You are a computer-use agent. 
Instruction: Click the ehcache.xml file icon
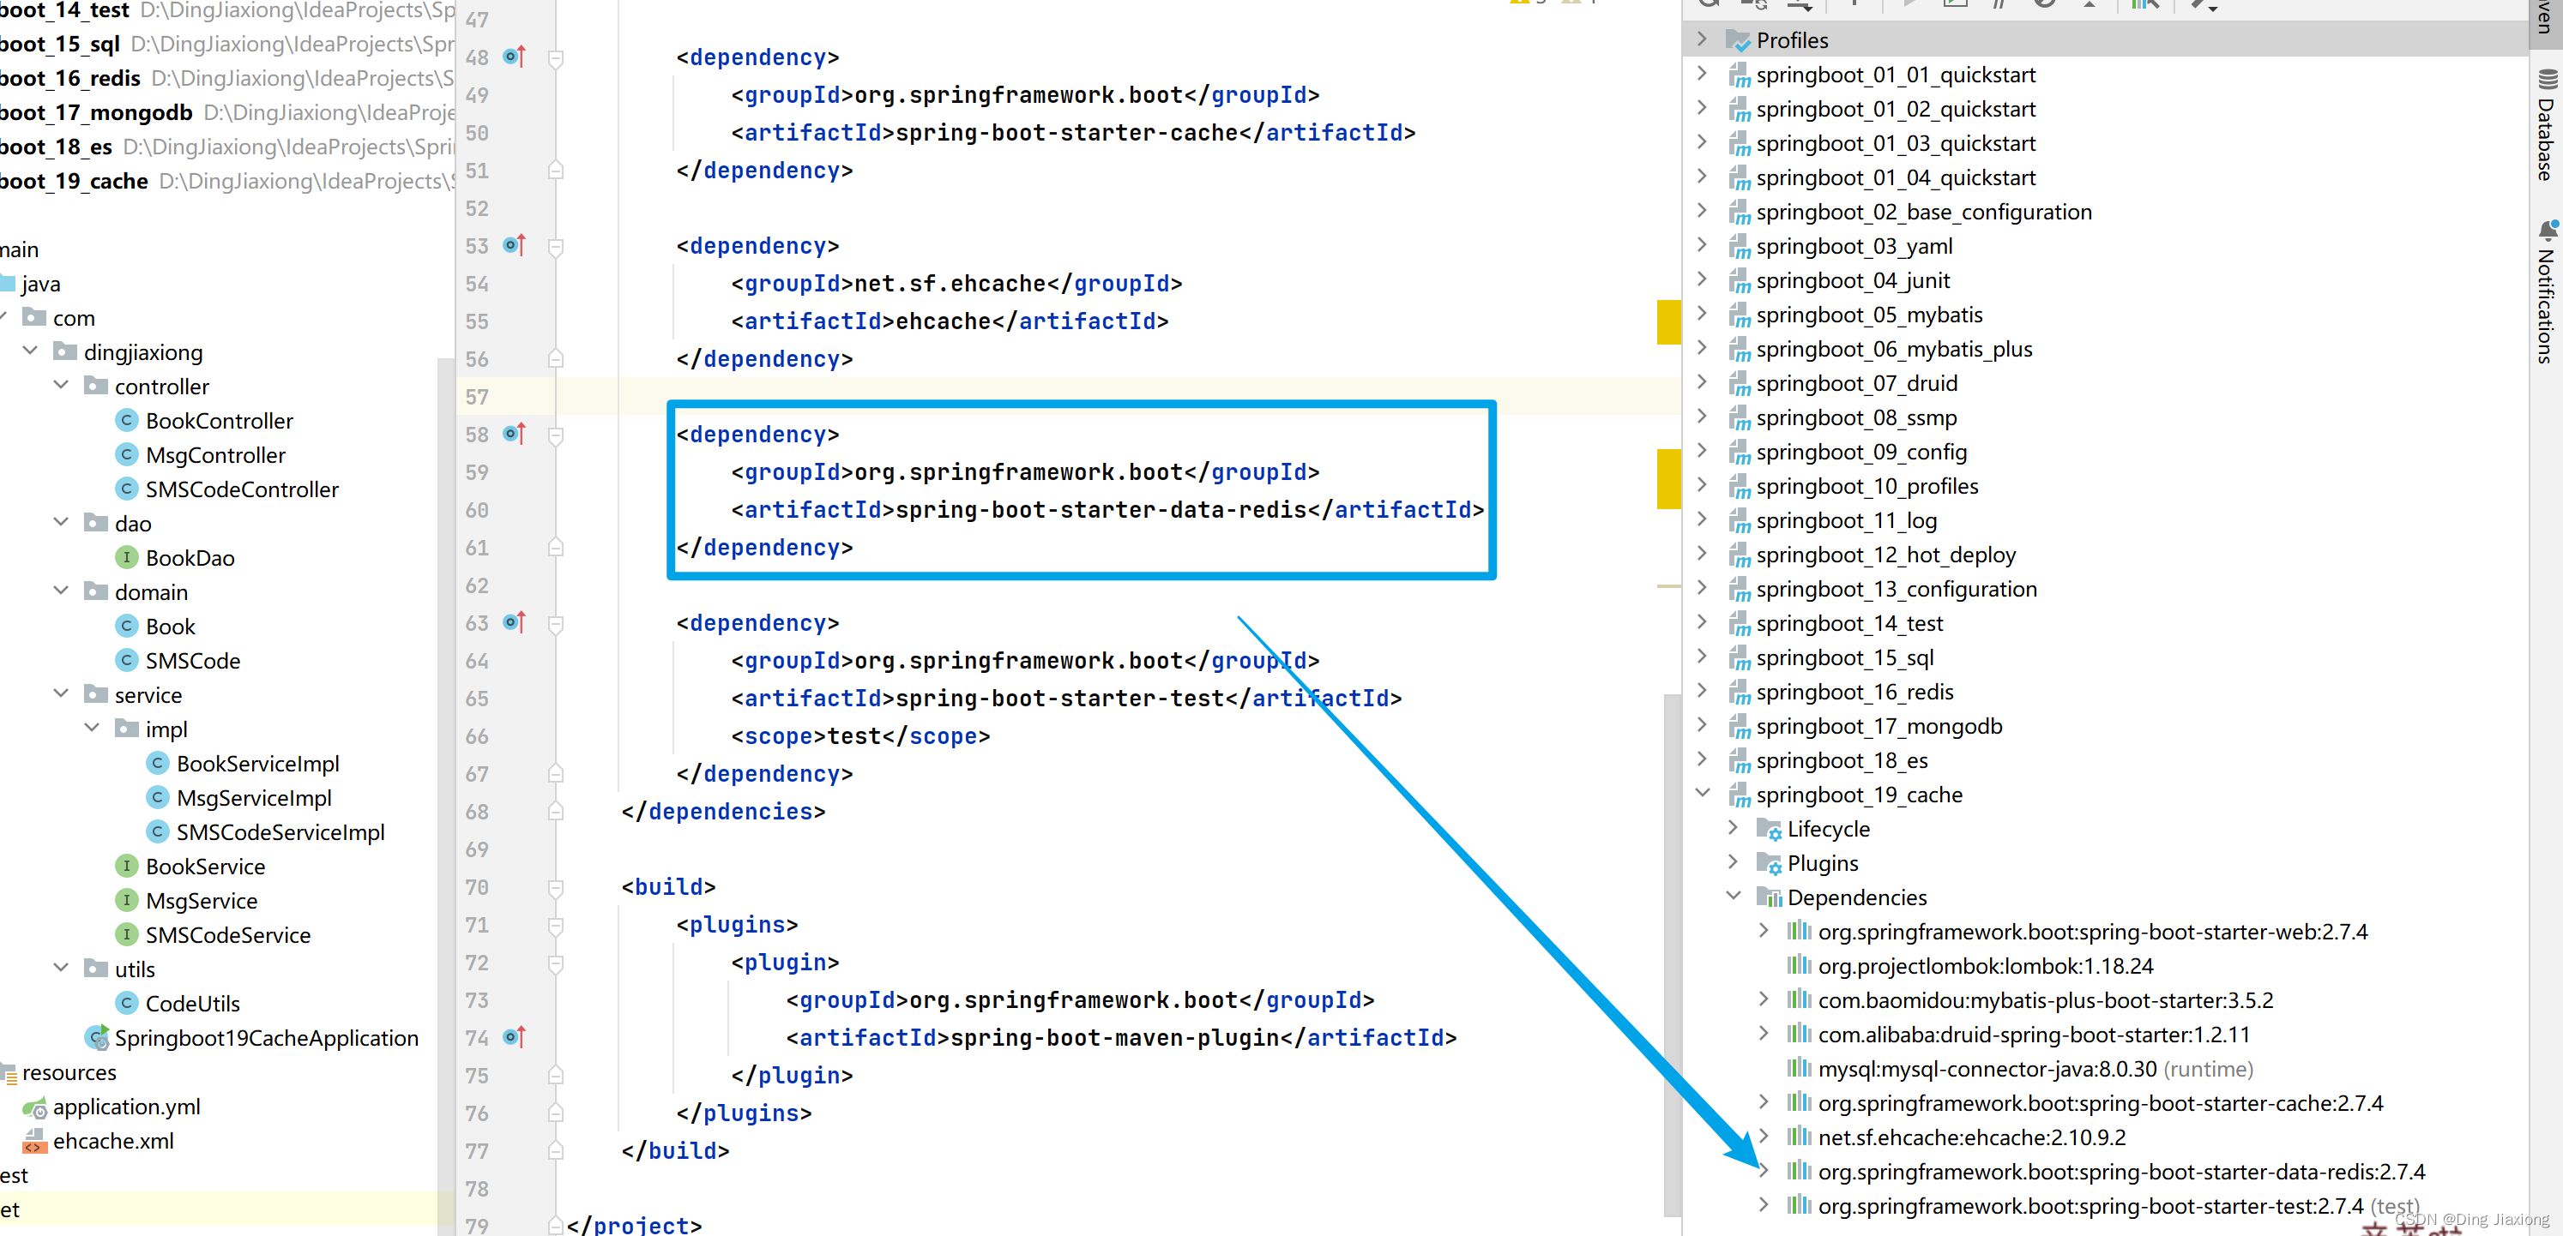(35, 1141)
